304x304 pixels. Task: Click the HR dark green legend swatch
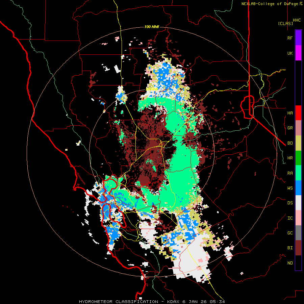(x=298, y=158)
